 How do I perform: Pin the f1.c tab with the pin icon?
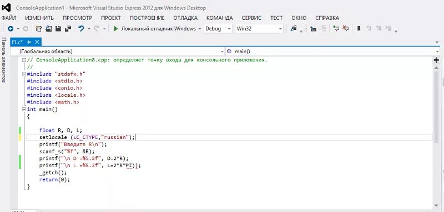click(x=29, y=42)
